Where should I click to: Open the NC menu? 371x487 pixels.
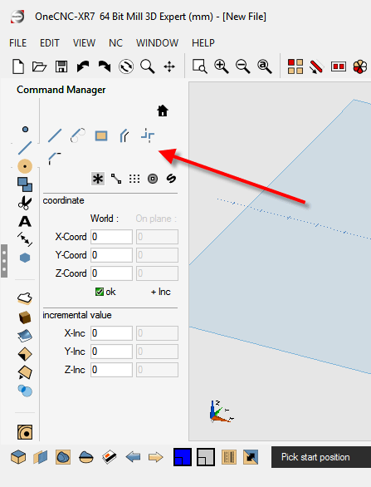tap(115, 43)
